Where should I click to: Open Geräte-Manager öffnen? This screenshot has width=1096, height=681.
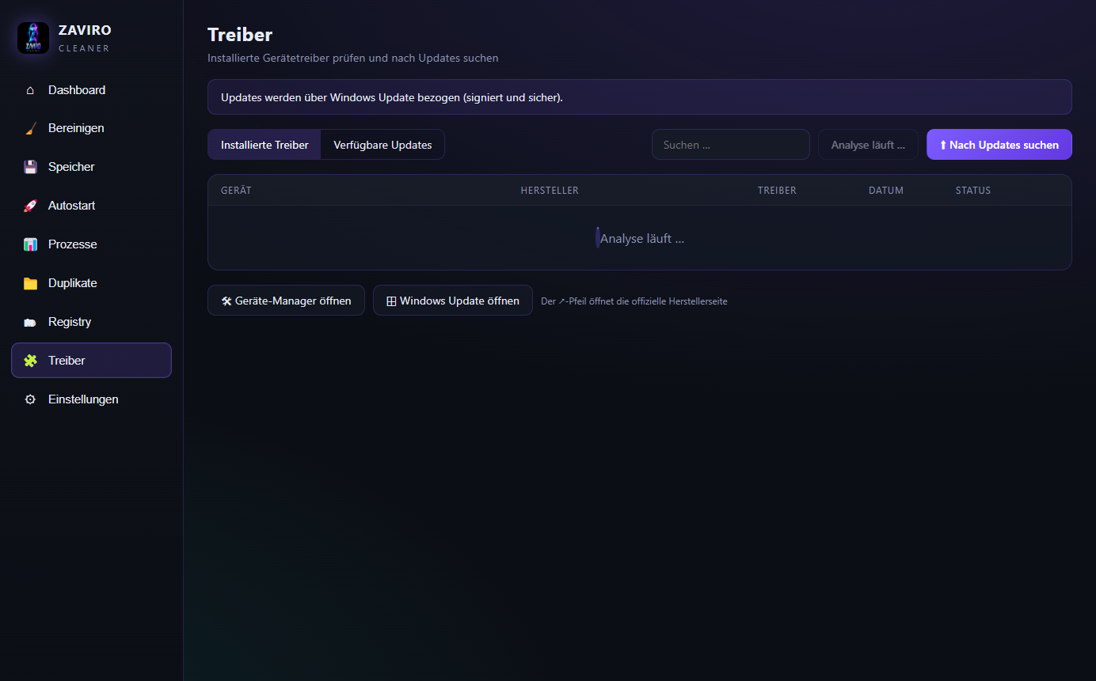pyautogui.click(x=286, y=301)
